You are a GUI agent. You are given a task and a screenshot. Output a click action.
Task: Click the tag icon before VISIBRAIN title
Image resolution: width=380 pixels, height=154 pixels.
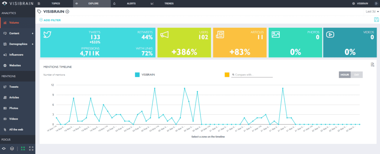39,11
